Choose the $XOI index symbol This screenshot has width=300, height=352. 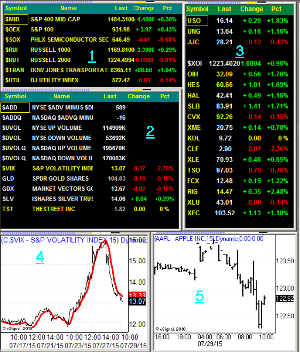click(x=195, y=63)
